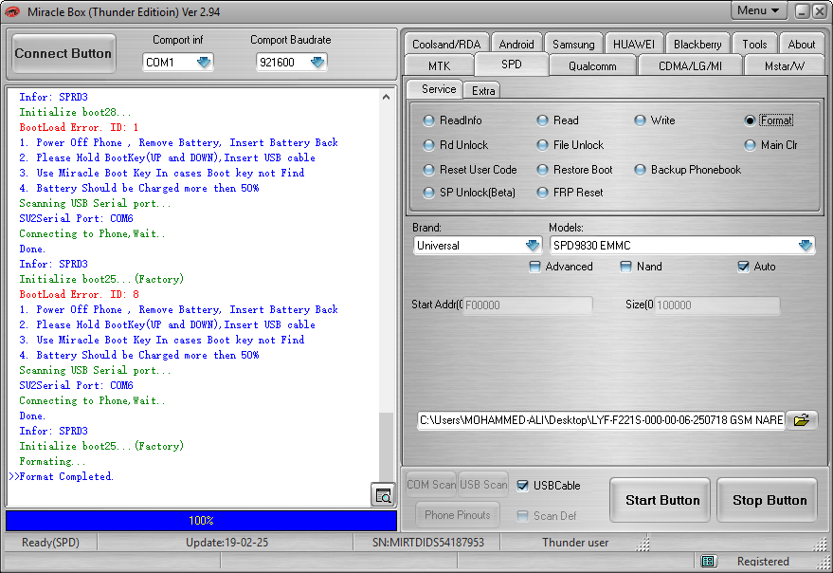
Task: Open Phone Pinouts button
Action: pos(457,514)
